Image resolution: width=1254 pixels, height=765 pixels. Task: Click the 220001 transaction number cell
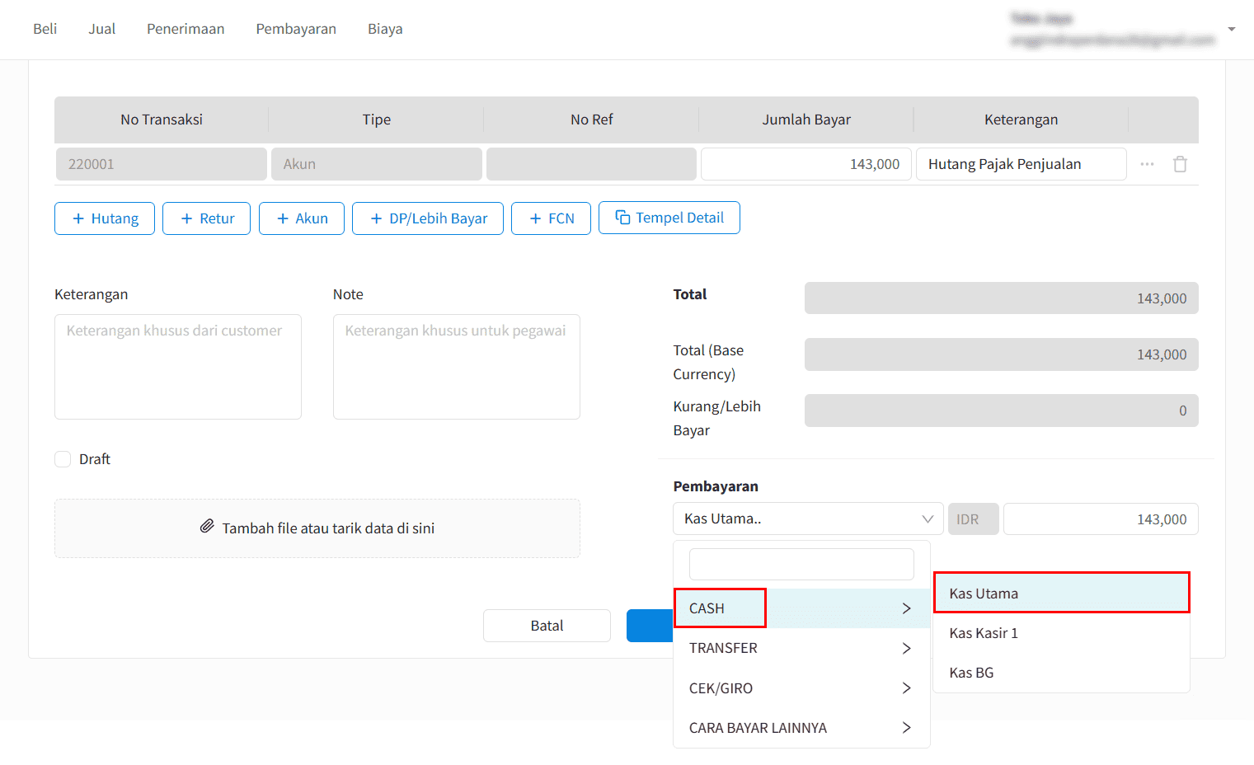[162, 164]
